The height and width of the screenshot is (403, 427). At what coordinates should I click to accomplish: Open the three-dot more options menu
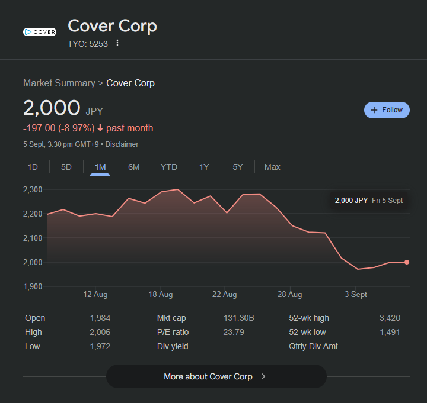click(x=117, y=43)
